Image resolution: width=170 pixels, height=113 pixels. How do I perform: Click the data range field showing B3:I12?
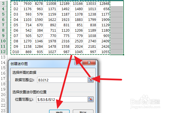point(62,80)
